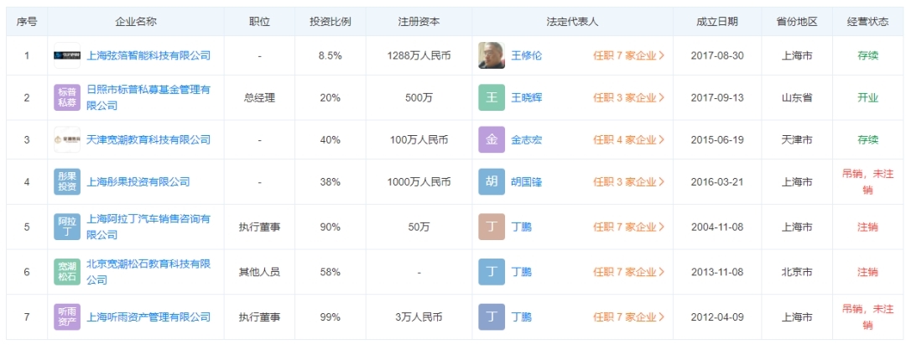Click the 丁 avatar in the 北京宽潮松石 row

492,272
